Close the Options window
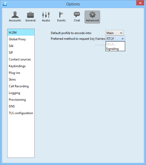 point(140,3)
